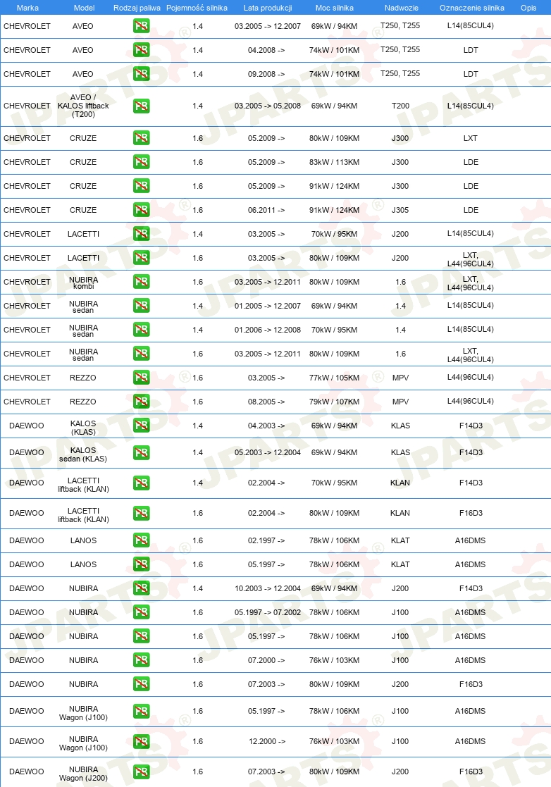Screen dimensions: 551x787
Task: Select F16D3 code in NUBIRA Wagon (J200) row
Action: pyautogui.click(x=471, y=771)
